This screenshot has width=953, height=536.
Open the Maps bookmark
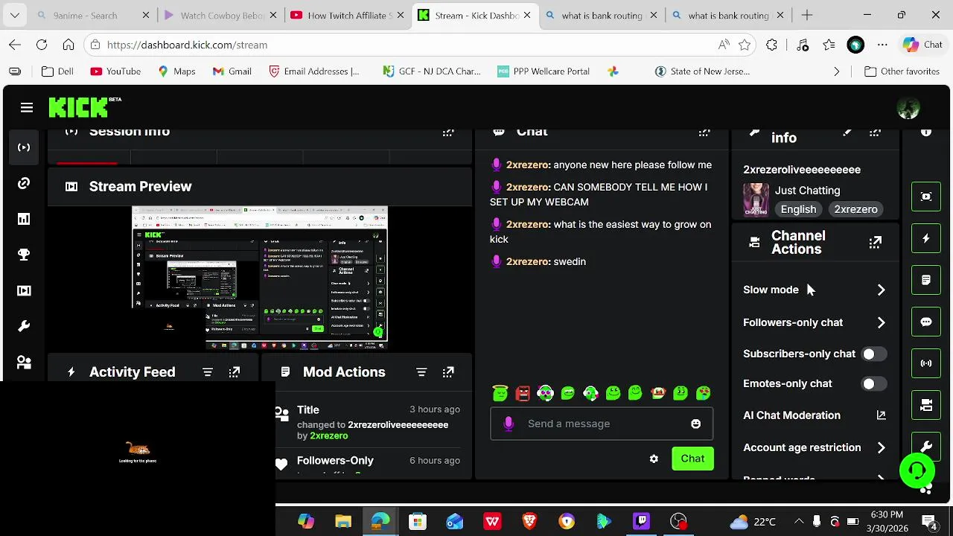[176, 71]
